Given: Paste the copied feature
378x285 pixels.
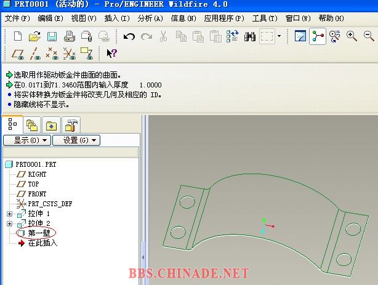Looking at the screenshot, I should point(198,36).
